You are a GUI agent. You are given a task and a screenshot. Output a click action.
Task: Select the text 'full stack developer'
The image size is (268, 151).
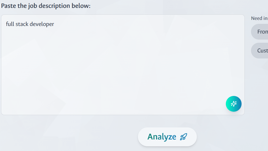(30, 24)
